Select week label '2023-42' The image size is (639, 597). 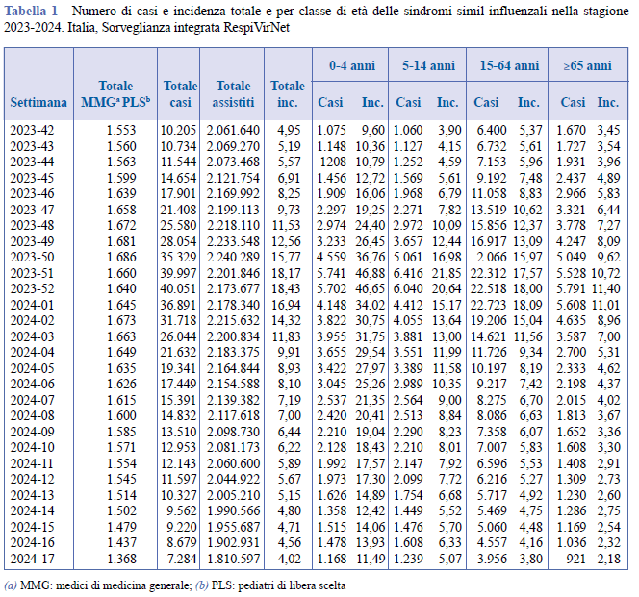pos(32,130)
